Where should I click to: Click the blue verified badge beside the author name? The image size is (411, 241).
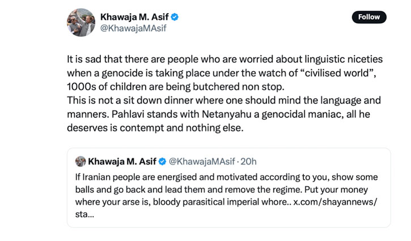point(175,17)
